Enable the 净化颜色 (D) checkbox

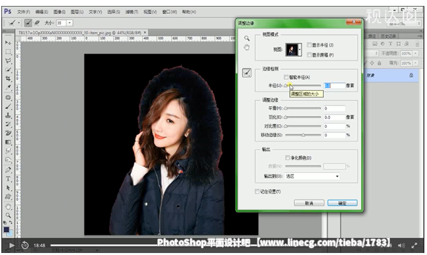[288, 157]
